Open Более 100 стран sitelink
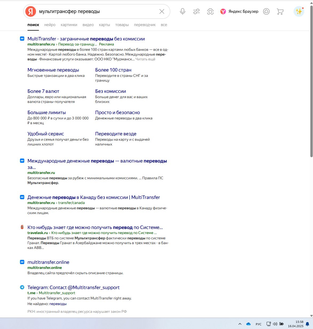The image size is (313, 329). coord(113,70)
